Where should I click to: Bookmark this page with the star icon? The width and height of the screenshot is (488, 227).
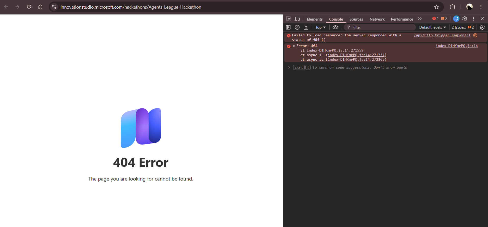(436, 7)
